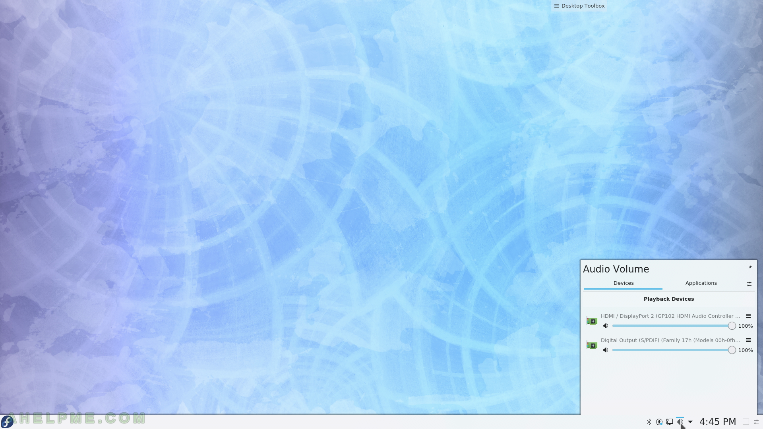Viewport: 763px width, 429px height.
Task: Click the audio volume tray icon
Action: point(680,422)
